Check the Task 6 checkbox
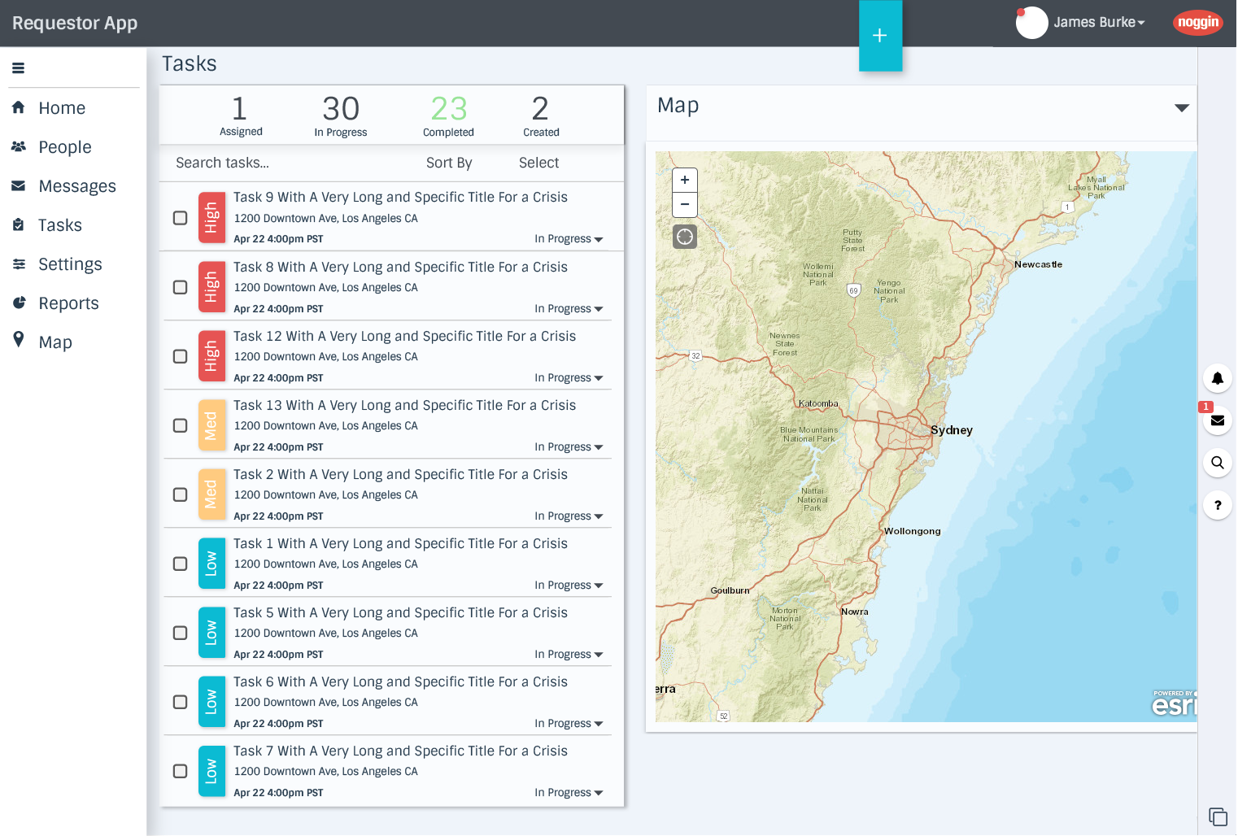The width and height of the screenshot is (1238, 836). 181,702
